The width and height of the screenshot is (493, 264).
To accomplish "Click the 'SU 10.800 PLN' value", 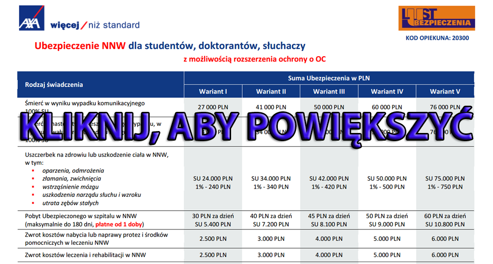I will tap(445, 224).
